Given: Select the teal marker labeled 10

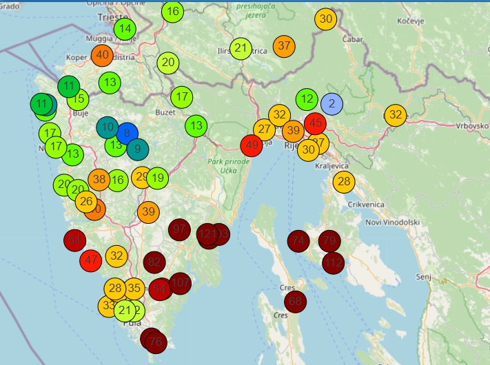Looking at the screenshot, I should pyautogui.click(x=107, y=127).
